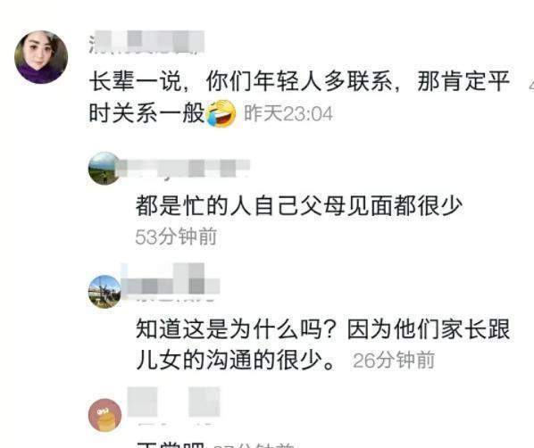Click the cut-off timestamp on bottom reply

coord(254,445)
